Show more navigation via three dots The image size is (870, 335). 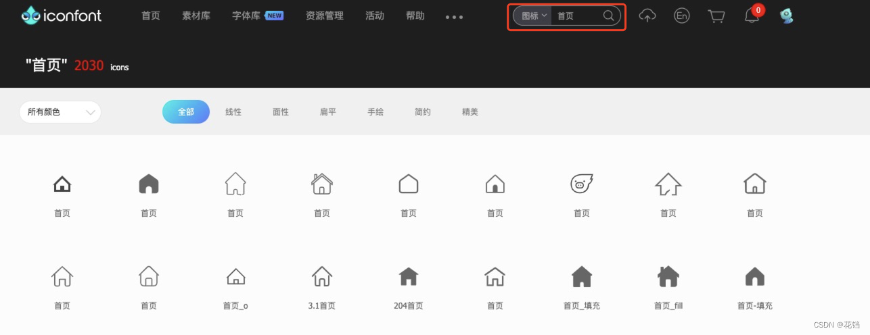tap(455, 17)
